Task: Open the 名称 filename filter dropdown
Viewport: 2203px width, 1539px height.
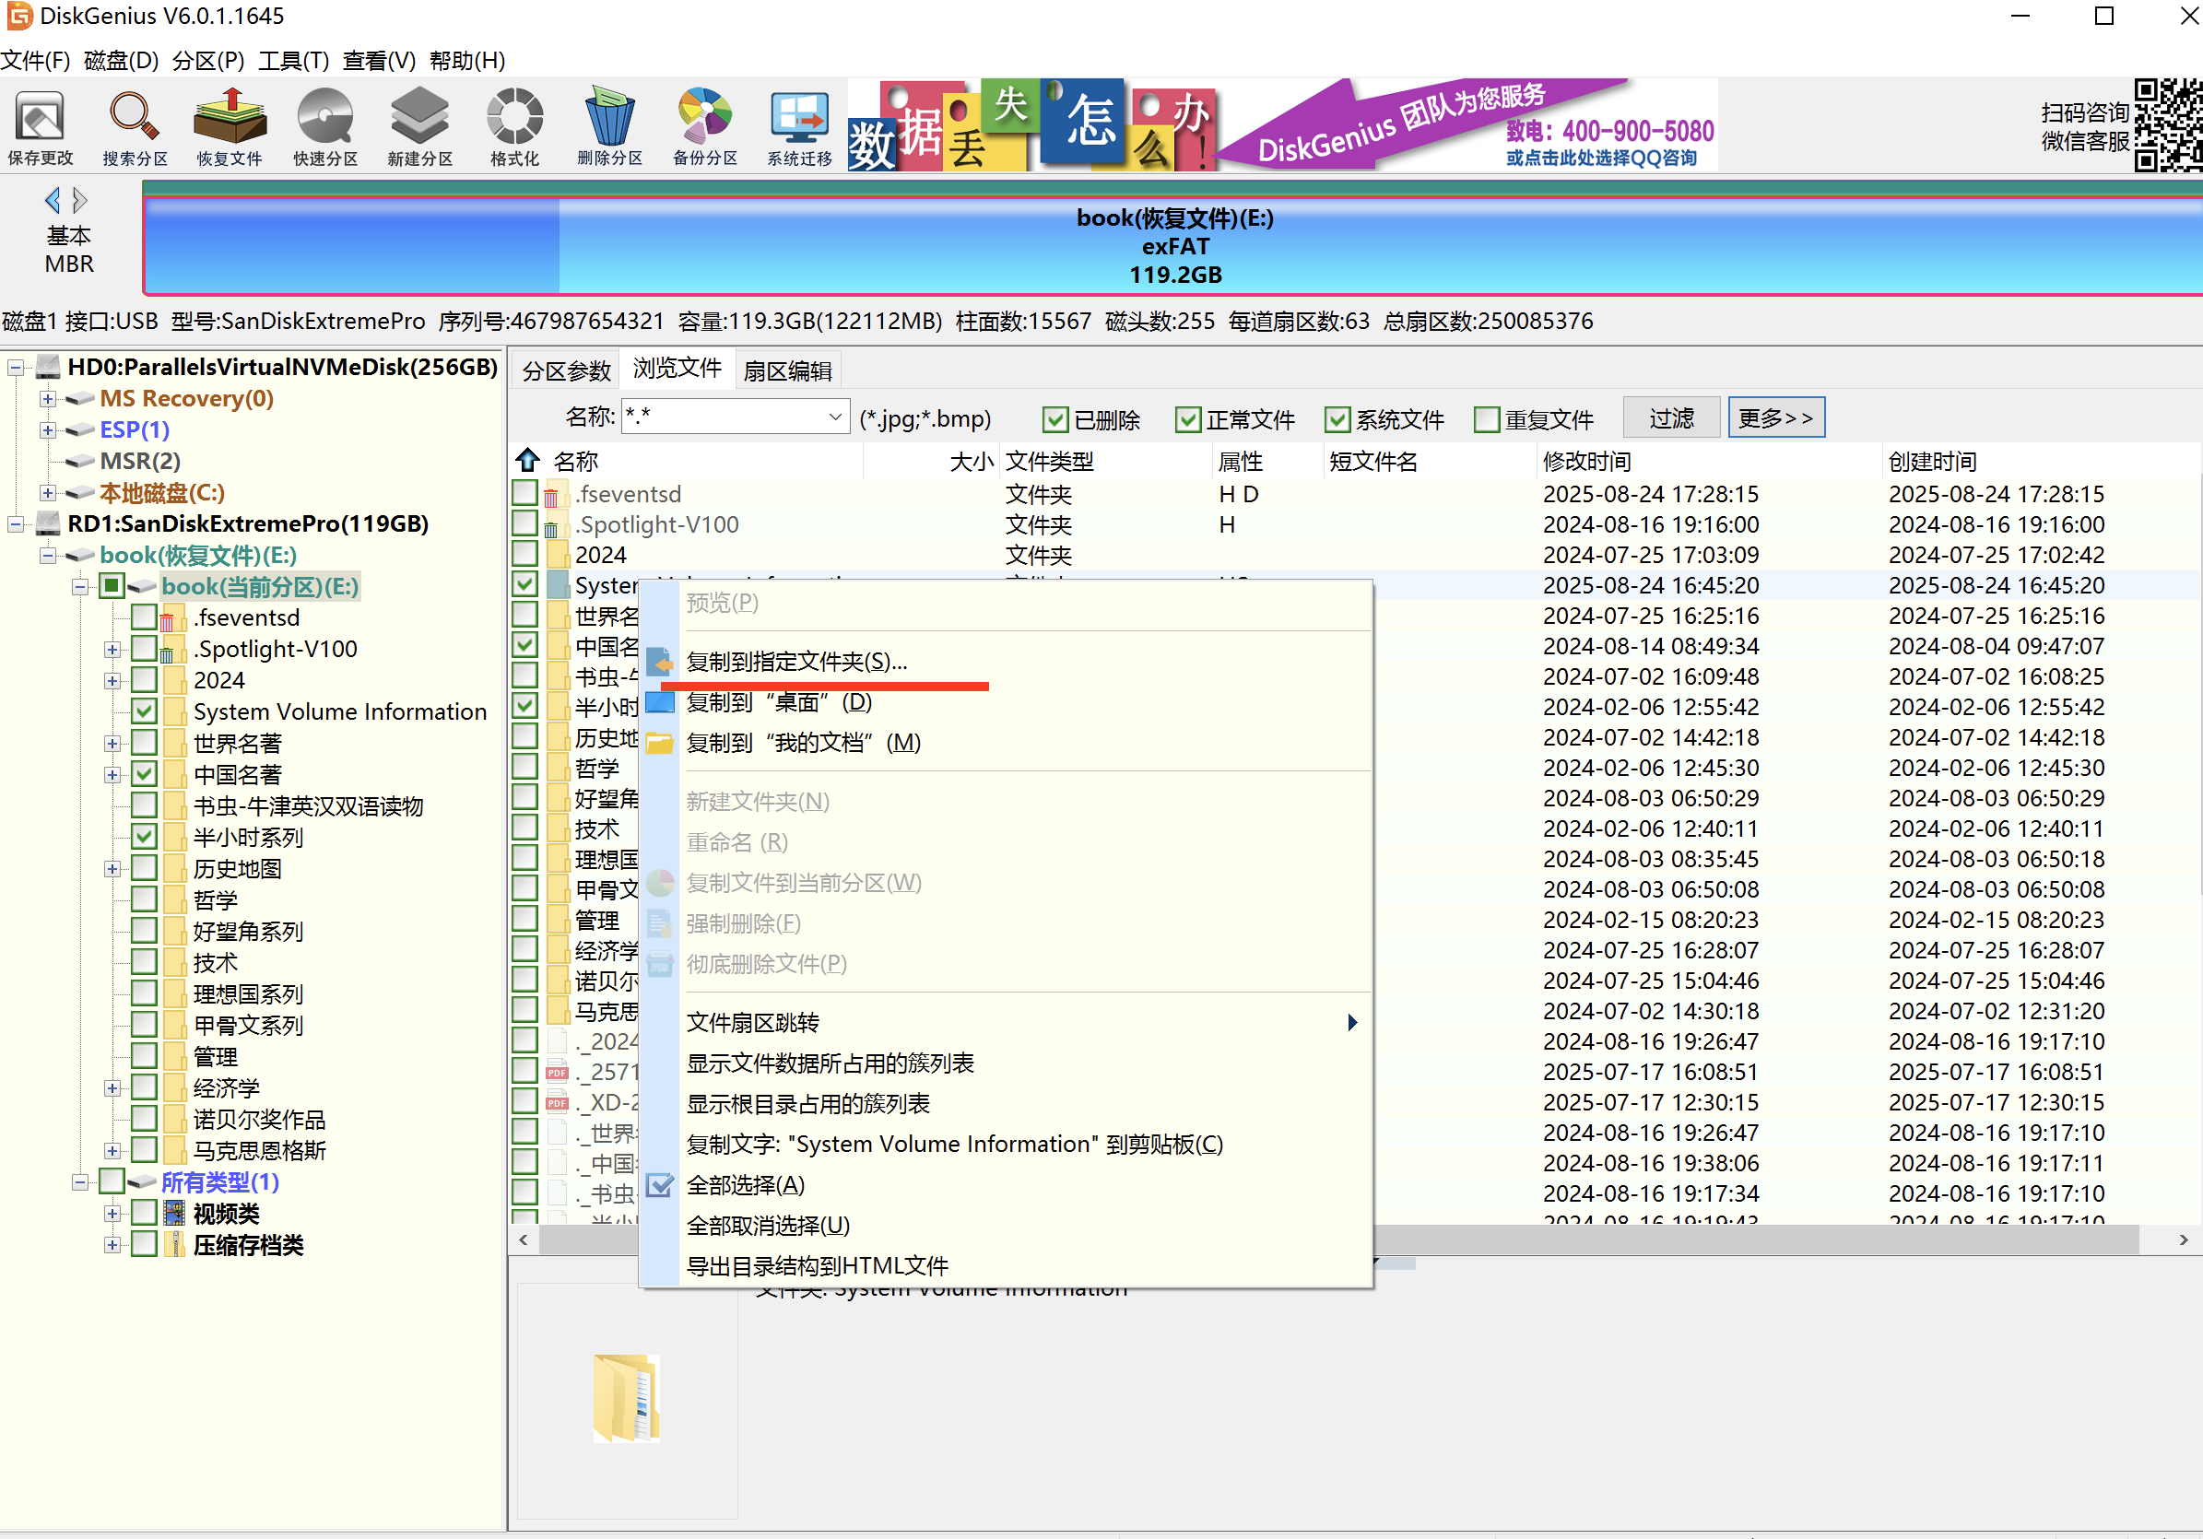Action: click(x=835, y=417)
